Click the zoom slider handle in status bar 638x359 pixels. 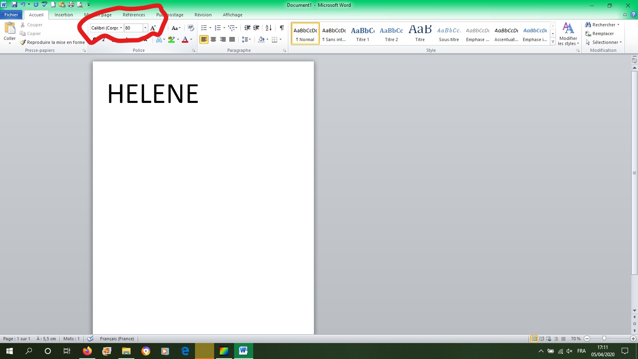coord(604,339)
